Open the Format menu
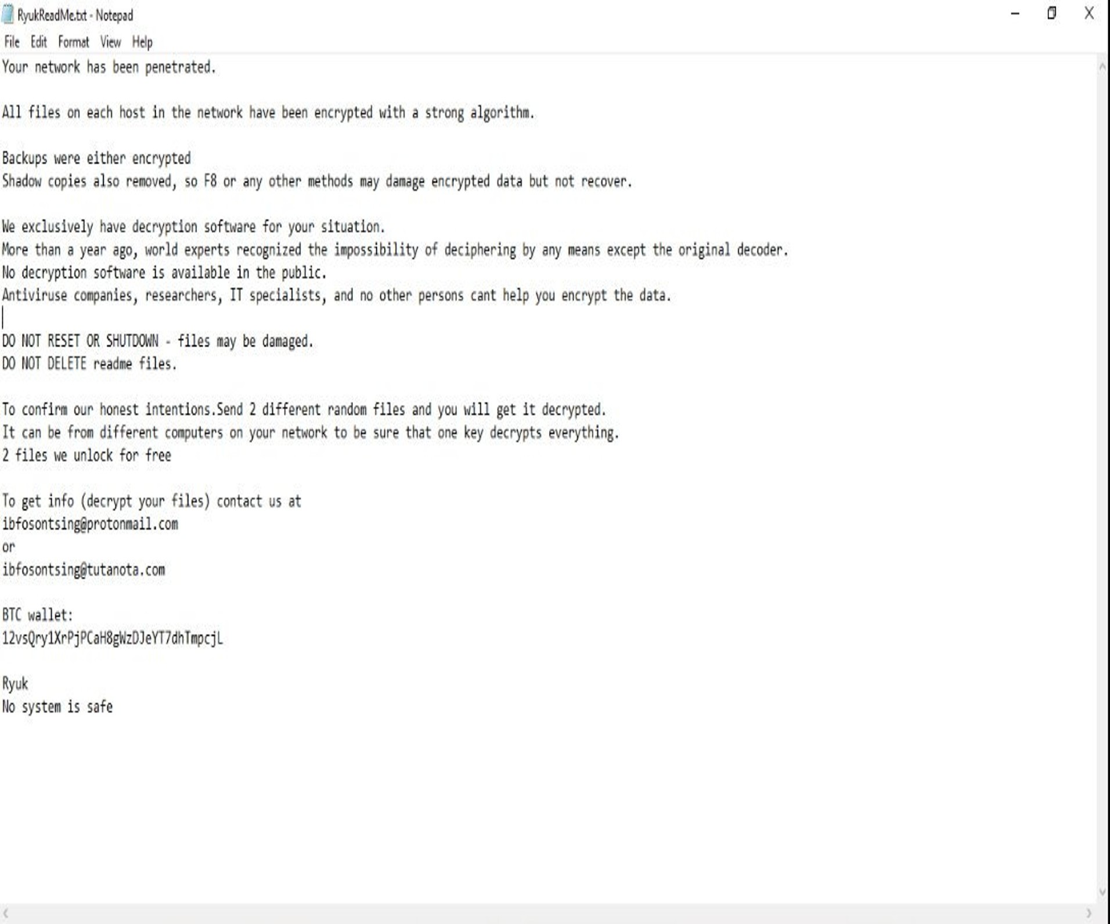The height and width of the screenshot is (924, 1110). click(x=74, y=42)
